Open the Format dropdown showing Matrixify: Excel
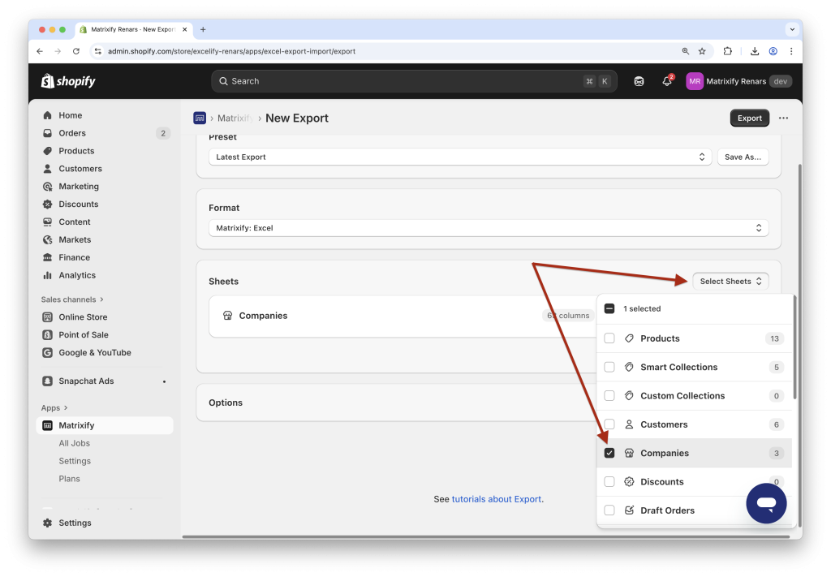 click(488, 228)
